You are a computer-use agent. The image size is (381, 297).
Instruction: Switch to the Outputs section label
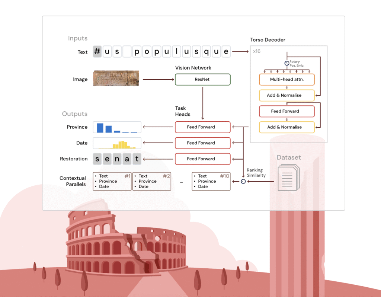point(75,114)
